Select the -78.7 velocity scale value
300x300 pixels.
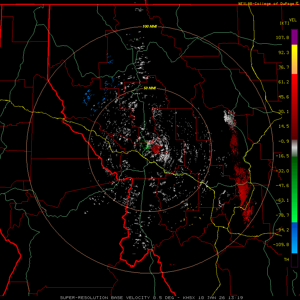tap(282, 215)
